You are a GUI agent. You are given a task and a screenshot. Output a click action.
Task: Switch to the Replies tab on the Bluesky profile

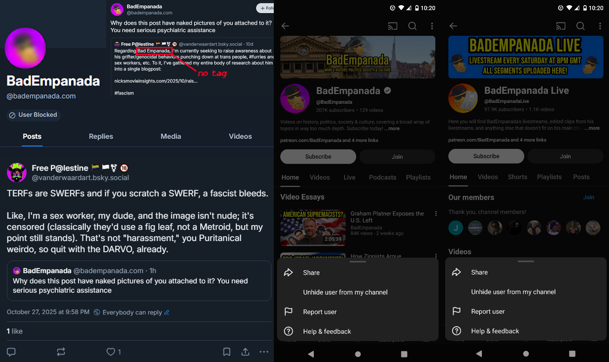[101, 136]
